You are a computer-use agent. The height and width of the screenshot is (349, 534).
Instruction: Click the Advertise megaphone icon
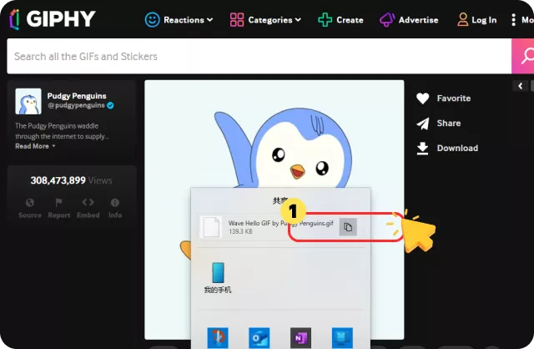pos(387,20)
